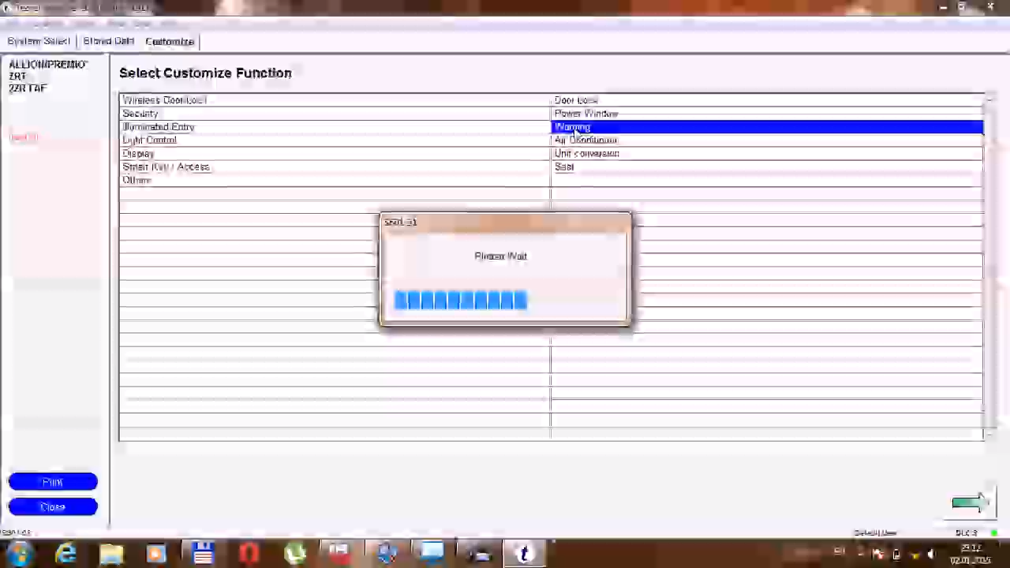Open the Customize tab

[170, 41]
